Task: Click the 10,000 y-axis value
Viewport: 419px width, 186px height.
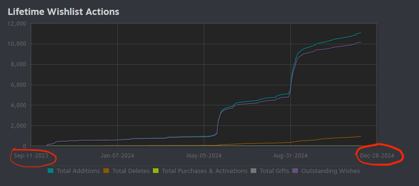Action: 16,44
